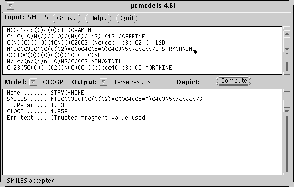Click Compute to calculate CLOGP
The image size is (294, 187).
pyautogui.click(x=233, y=81)
